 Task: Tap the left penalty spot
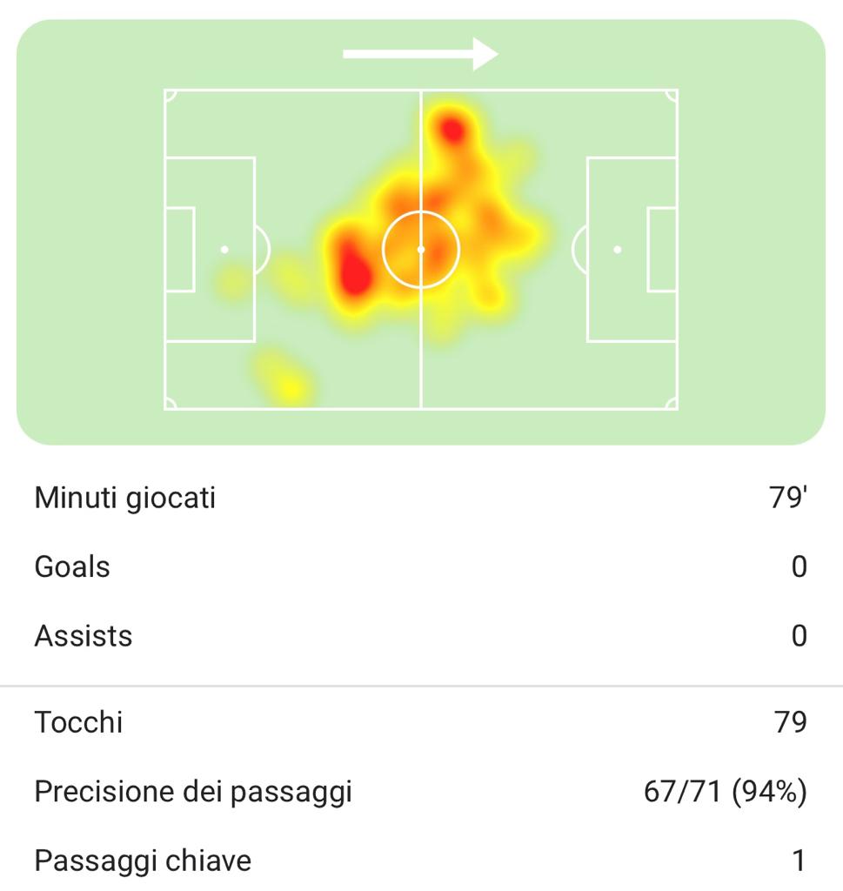[224, 250]
